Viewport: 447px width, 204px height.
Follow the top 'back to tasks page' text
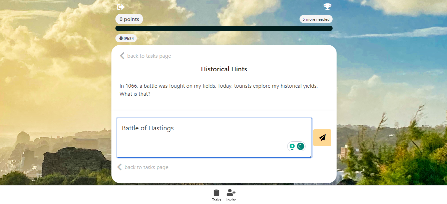(x=149, y=56)
